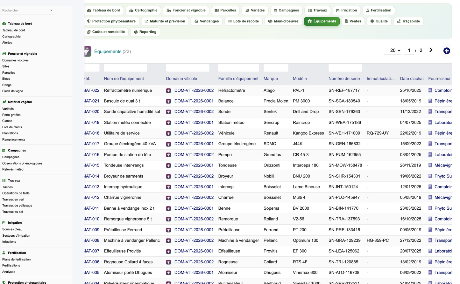The width and height of the screenshot is (460, 284).
Task: Click the grape equipment module icon beside the title
Action: coord(88,51)
